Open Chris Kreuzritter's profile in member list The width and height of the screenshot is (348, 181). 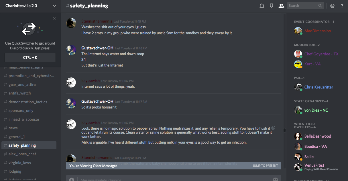point(318,87)
